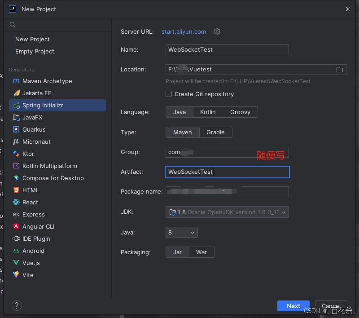Click the 'Project will be created in' hint text
Screen dimensions: 359x318
click(x=238, y=81)
